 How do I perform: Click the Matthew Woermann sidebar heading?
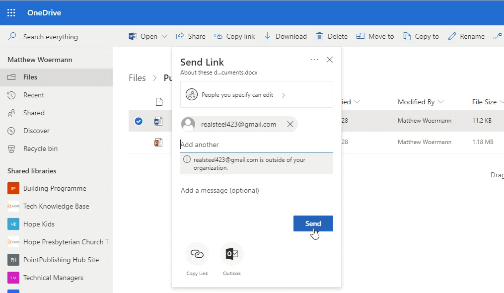pos(40,60)
